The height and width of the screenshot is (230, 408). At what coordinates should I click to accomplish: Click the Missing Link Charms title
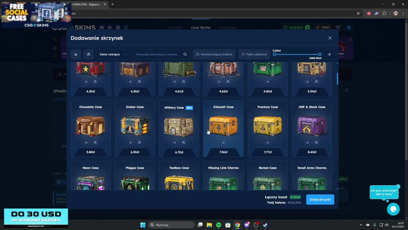(223, 168)
